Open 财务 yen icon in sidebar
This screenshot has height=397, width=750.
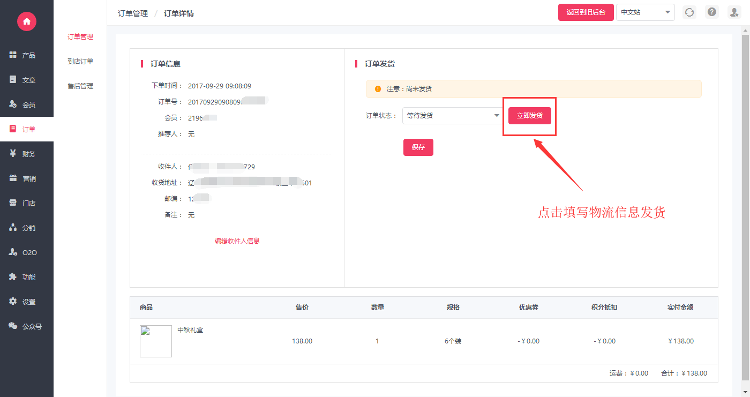pos(13,154)
